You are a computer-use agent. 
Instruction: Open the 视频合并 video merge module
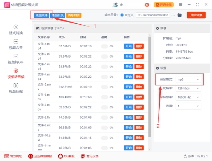pos(16,44)
